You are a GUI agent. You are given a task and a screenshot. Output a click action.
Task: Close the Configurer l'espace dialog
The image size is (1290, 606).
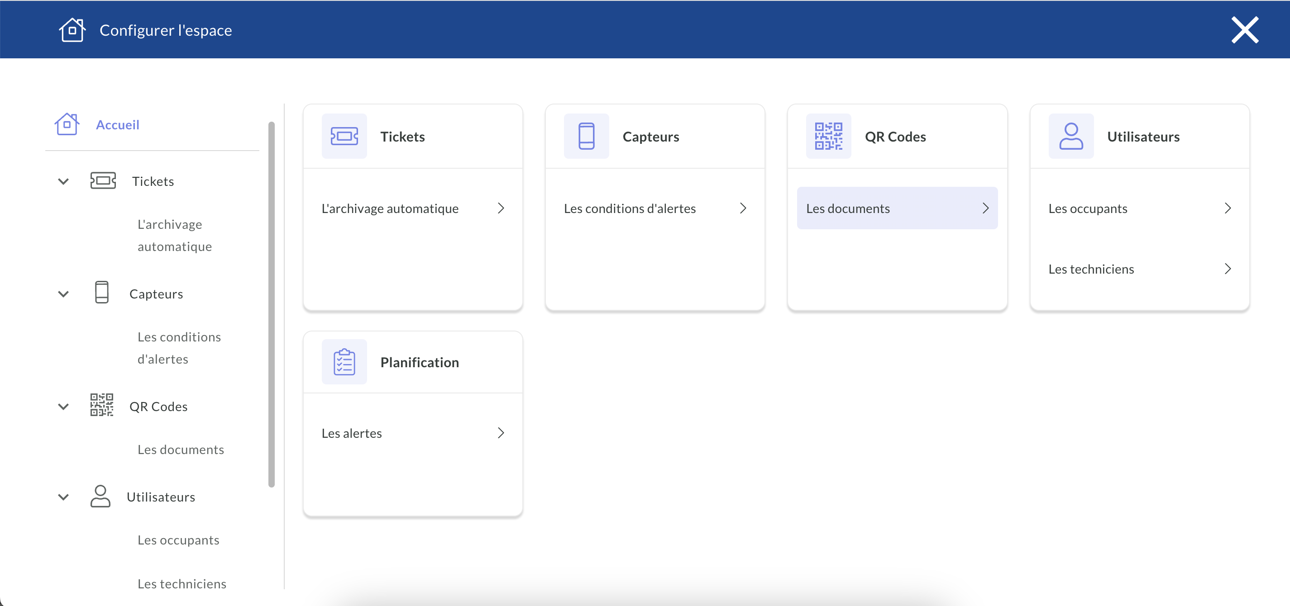[x=1244, y=30]
